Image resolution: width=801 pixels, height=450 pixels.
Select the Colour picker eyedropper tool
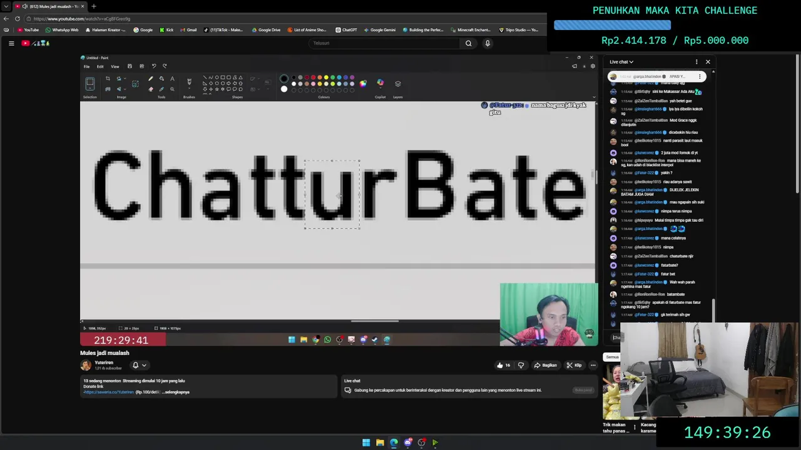161,89
